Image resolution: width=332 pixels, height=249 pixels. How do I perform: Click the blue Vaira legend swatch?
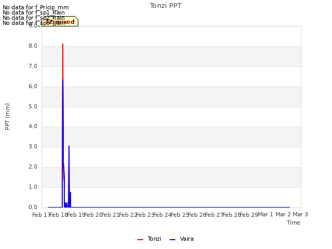tap(173, 240)
